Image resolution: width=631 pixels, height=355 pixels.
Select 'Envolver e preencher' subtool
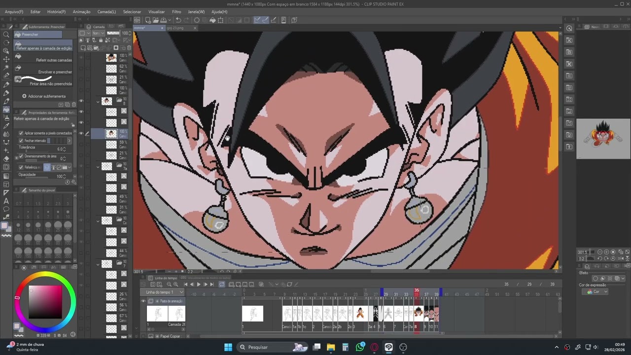coord(43,70)
